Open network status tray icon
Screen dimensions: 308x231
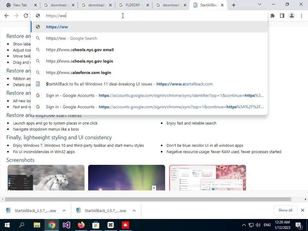point(251,225)
